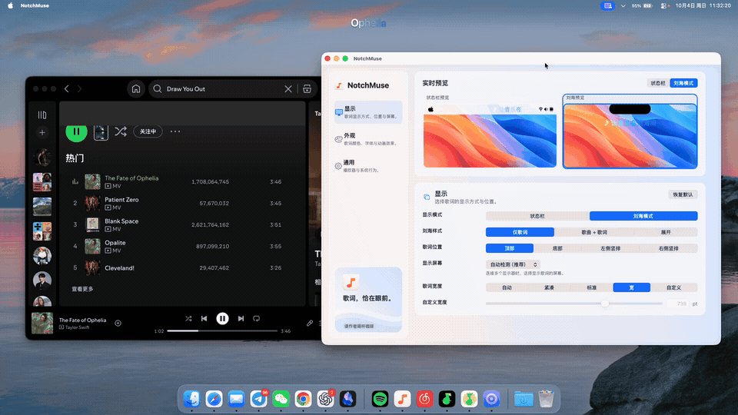The width and height of the screenshot is (738, 415).
Task: Toggle shuffle in Spotify's bottom player bar
Action: pyautogui.click(x=188, y=318)
